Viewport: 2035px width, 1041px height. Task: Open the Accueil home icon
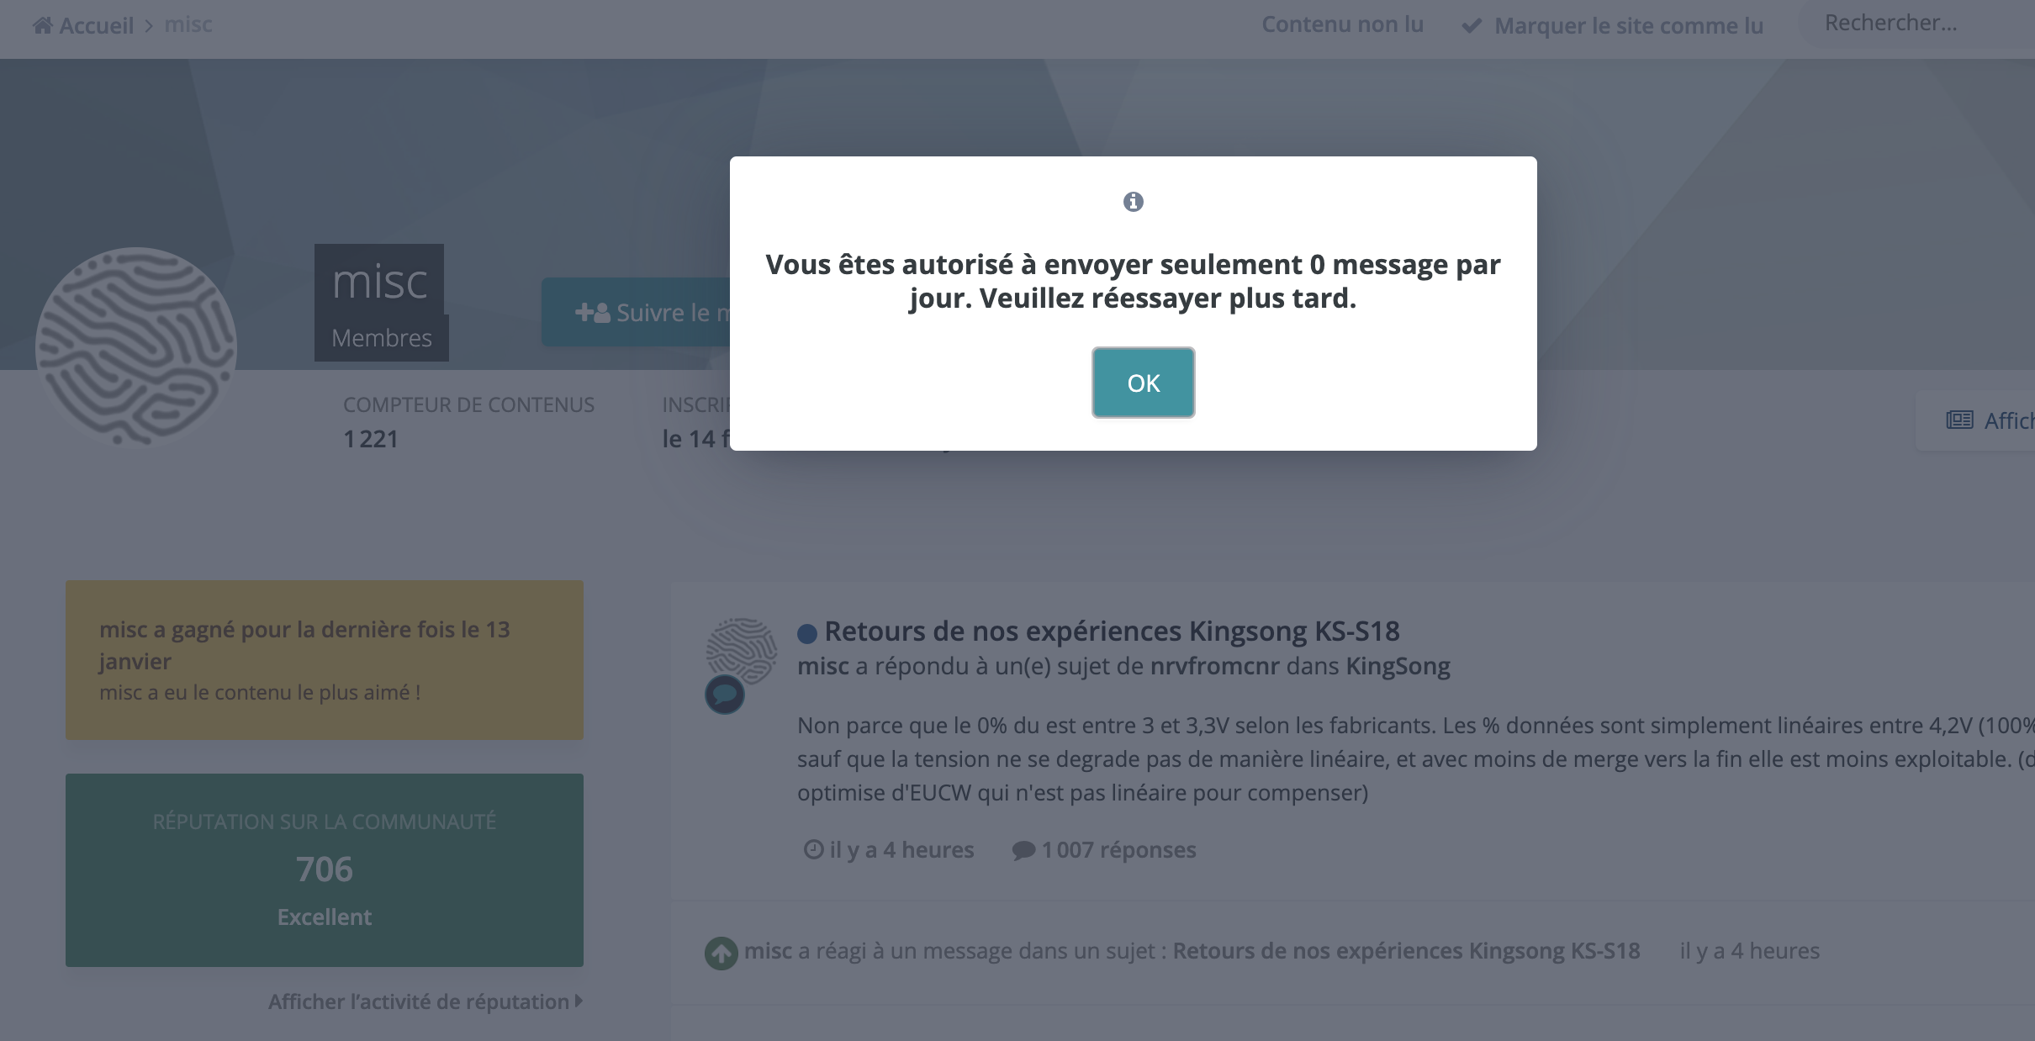pos(43,25)
